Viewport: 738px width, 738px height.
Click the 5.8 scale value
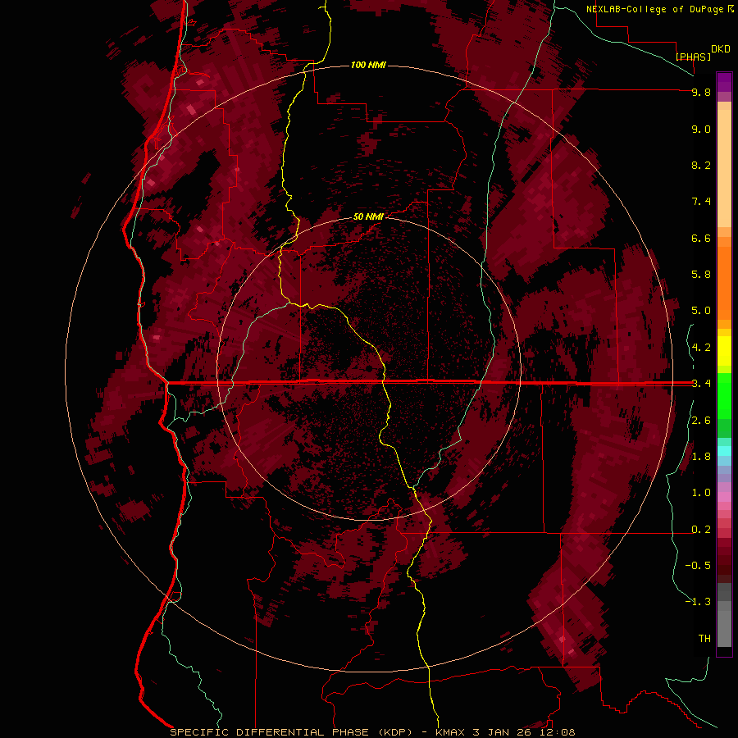(x=701, y=275)
